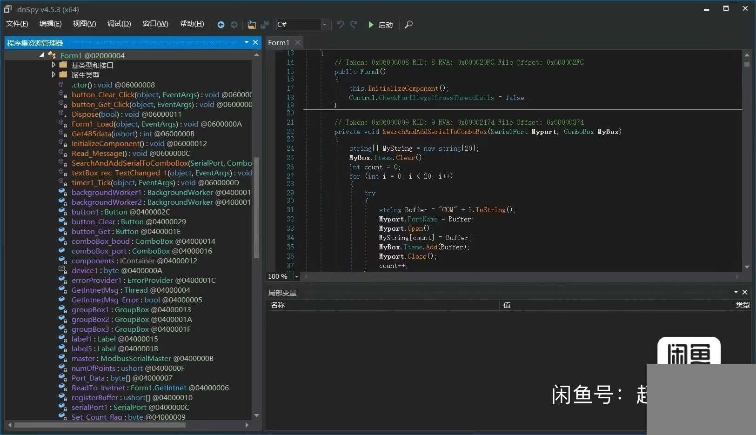This screenshot has width=756, height=435.
Task: Open the C# language dropdown
Action: click(325, 25)
